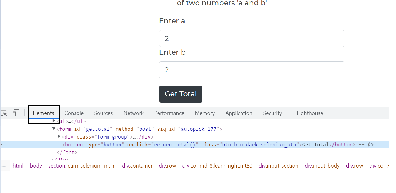Select section.learn_selenium_main breadcrumb
The image size is (396, 193).
(x=82, y=166)
